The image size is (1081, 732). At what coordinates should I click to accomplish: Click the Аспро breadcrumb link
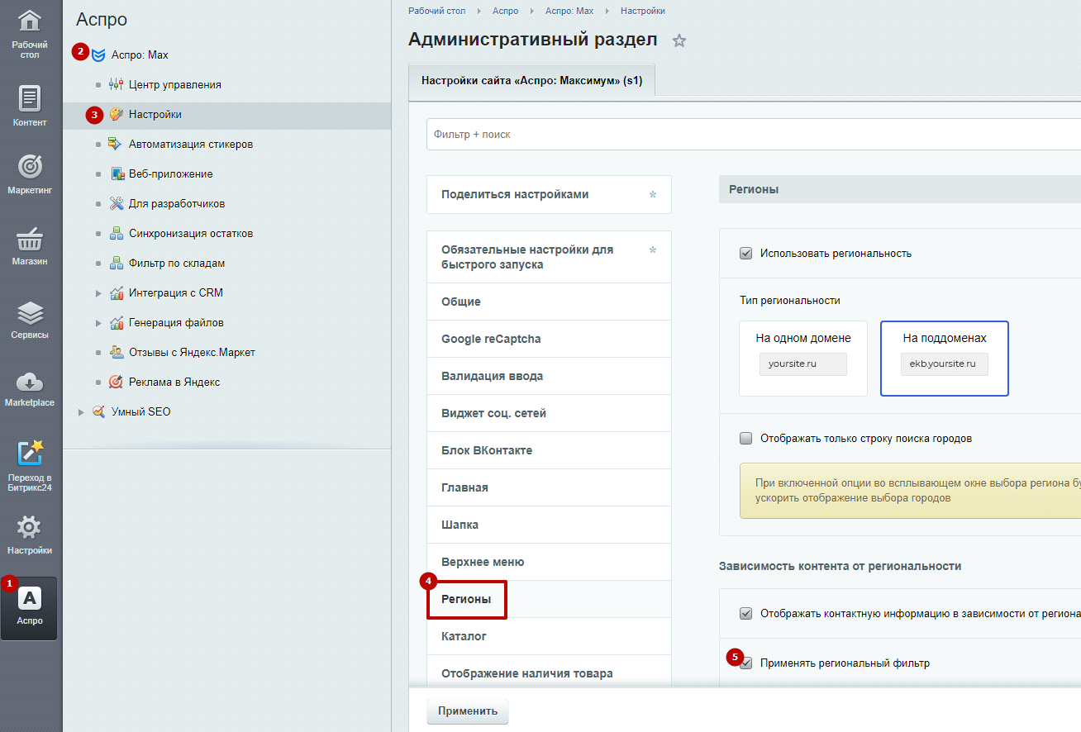(505, 11)
